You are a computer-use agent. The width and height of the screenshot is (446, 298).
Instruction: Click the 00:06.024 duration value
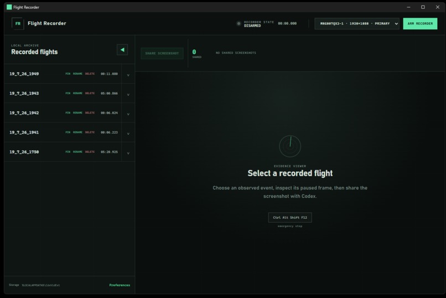(x=109, y=112)
